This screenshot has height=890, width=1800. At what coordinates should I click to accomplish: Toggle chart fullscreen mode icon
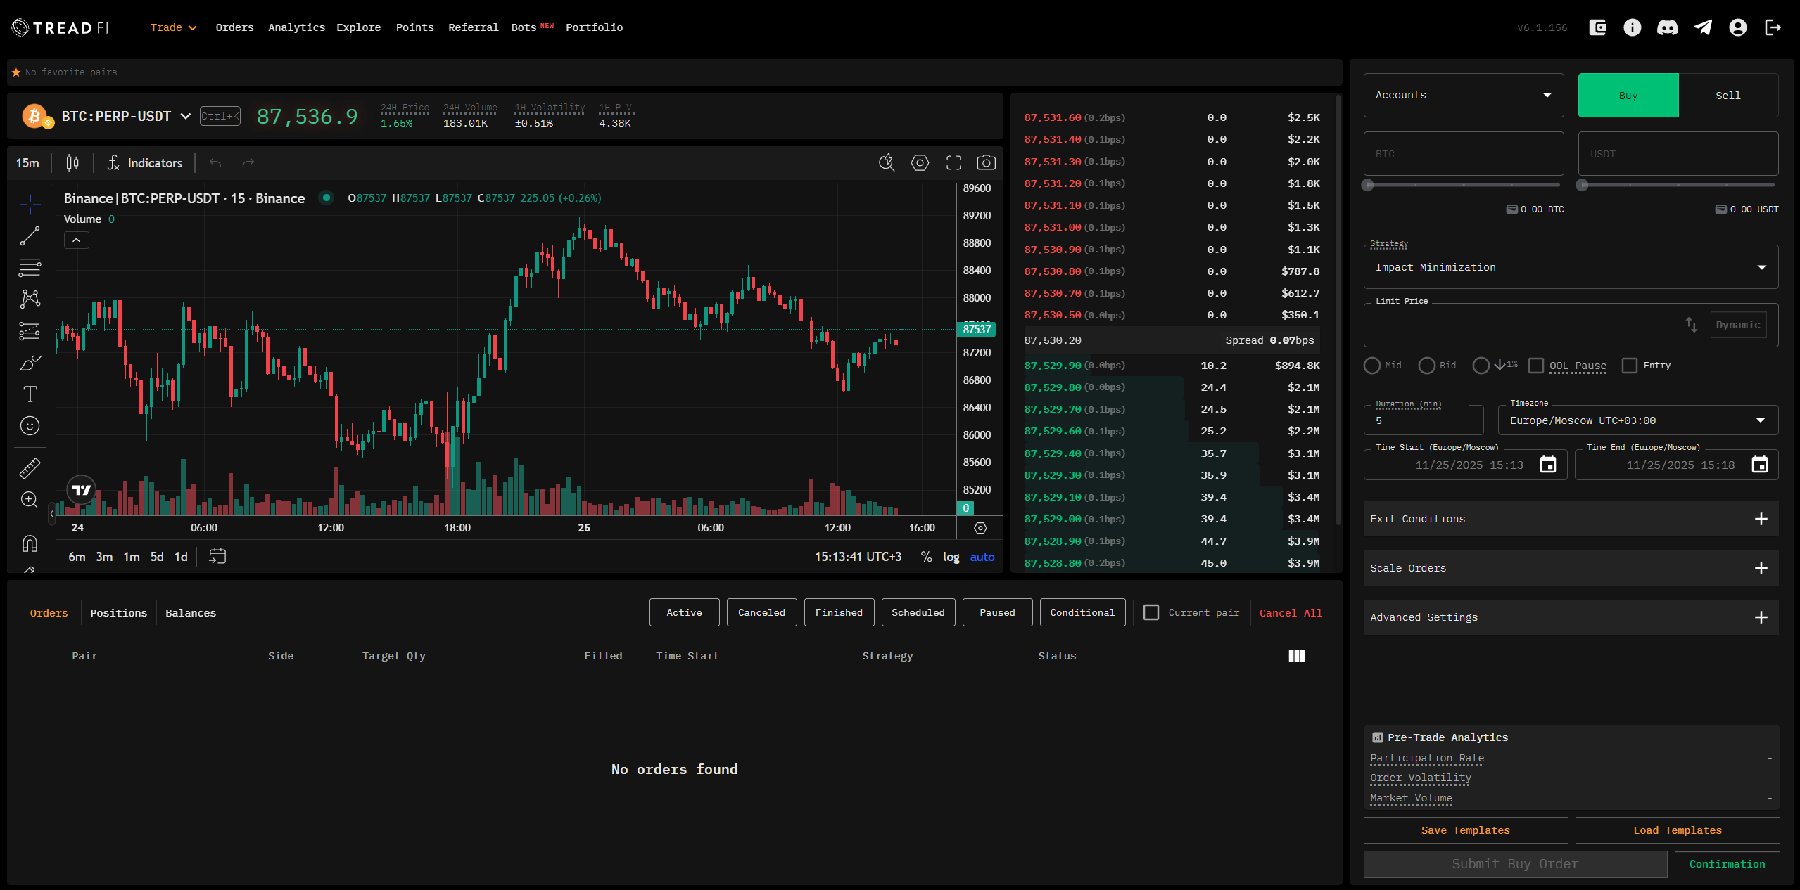953,163
